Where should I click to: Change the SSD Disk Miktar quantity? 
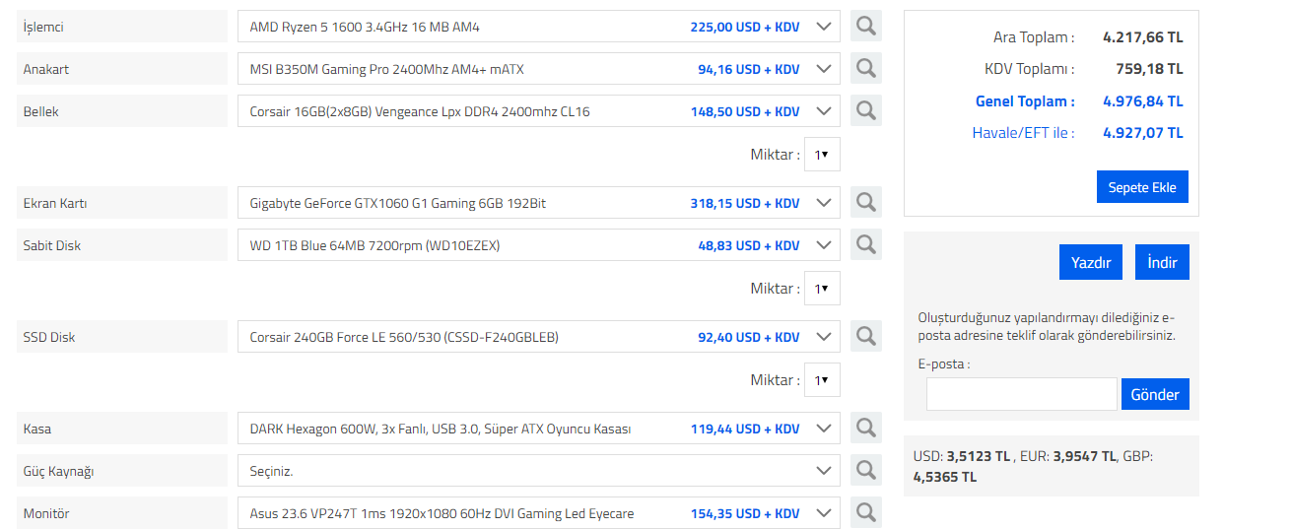coord(822,380)
